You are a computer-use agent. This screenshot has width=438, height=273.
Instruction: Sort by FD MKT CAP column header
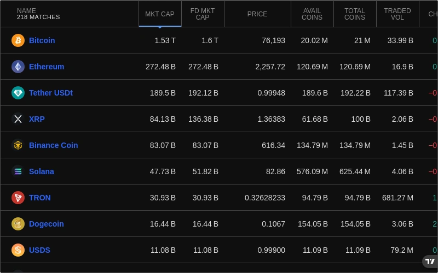pyautogui.click(x=203, y=14)
